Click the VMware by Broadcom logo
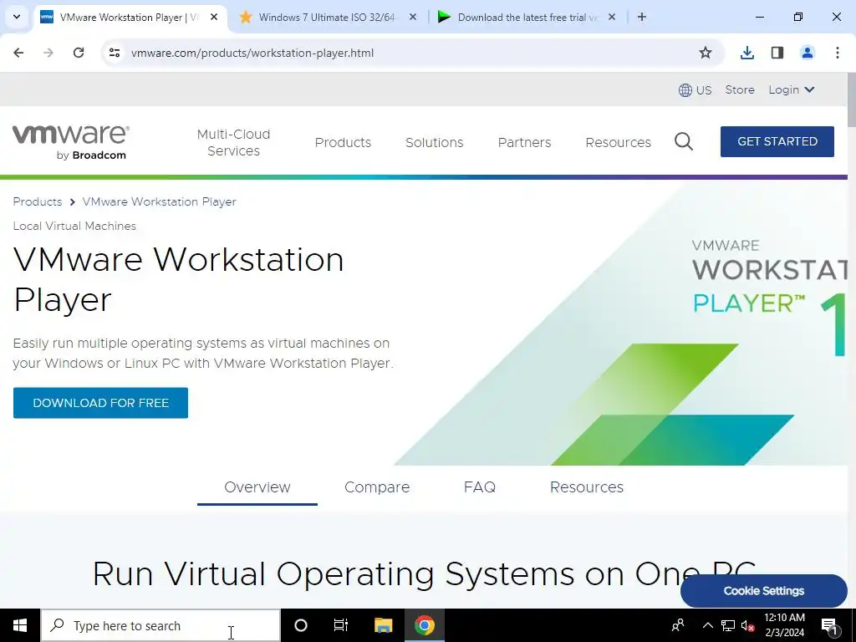The width and height of the screenshot is (856, 642). point(71,142)
